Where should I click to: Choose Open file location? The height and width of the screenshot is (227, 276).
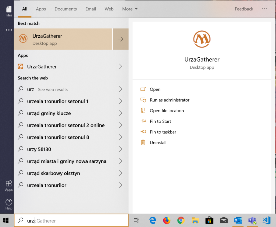(167, 111)
